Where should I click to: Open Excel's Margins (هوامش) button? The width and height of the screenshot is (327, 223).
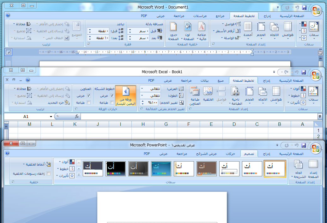pyautogui.click(x=276, y=95)
